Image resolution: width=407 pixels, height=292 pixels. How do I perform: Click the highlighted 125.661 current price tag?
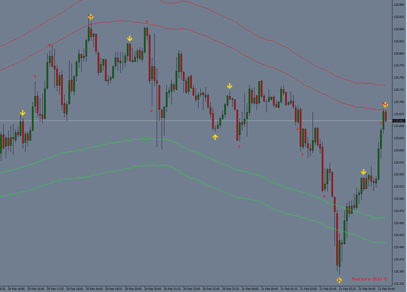point(398,120)
